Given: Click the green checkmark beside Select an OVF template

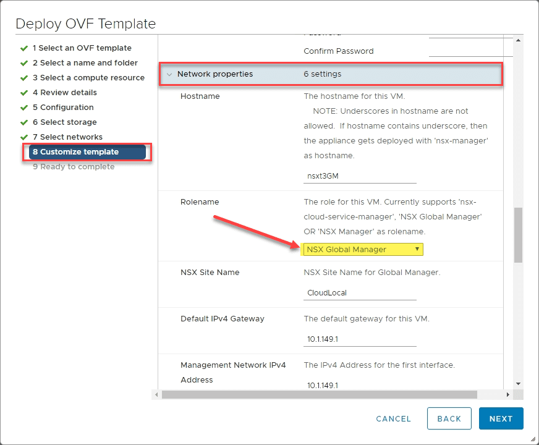Looking at the screenshot, I should tap(24, 48).
